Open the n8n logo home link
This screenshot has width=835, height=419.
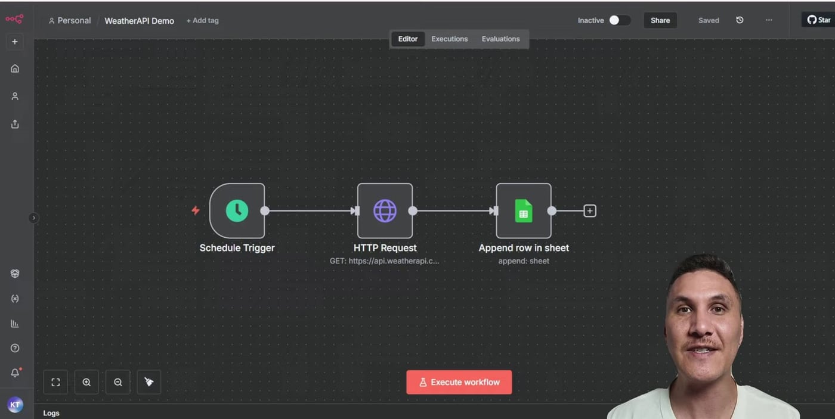(x=14, y=19)
